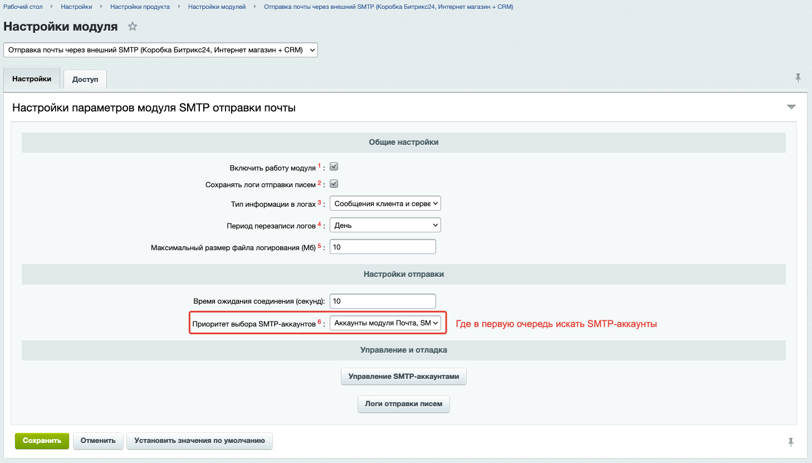The height and width of the screenshot is (463, 812).
Task: Focus max log file size field
Action: (x=383, y=247)
